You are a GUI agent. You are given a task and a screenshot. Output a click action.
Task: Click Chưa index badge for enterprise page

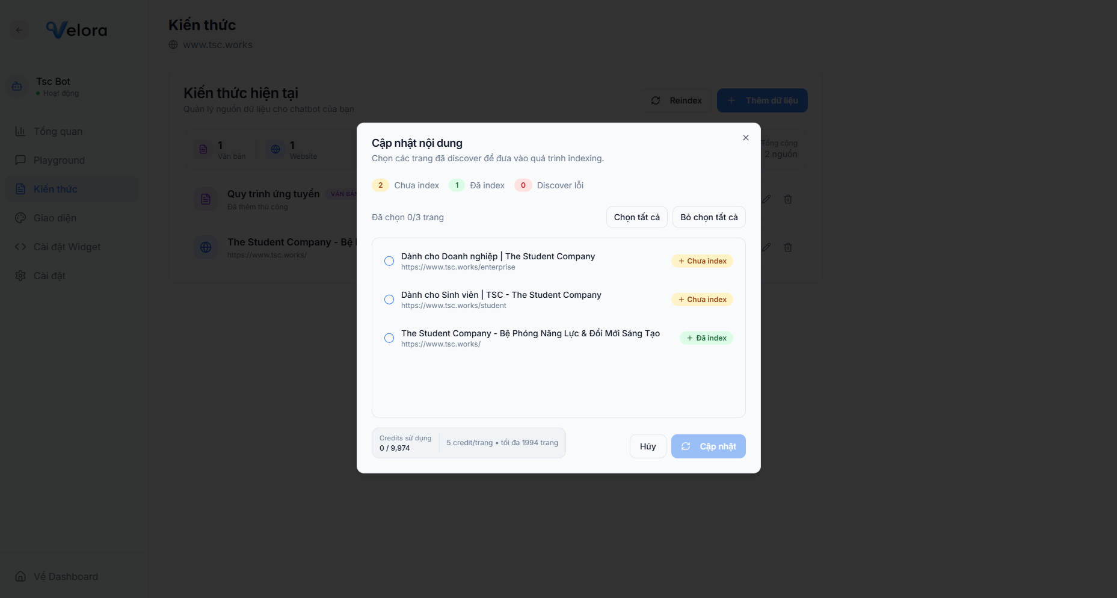click(x=702, y=261)
